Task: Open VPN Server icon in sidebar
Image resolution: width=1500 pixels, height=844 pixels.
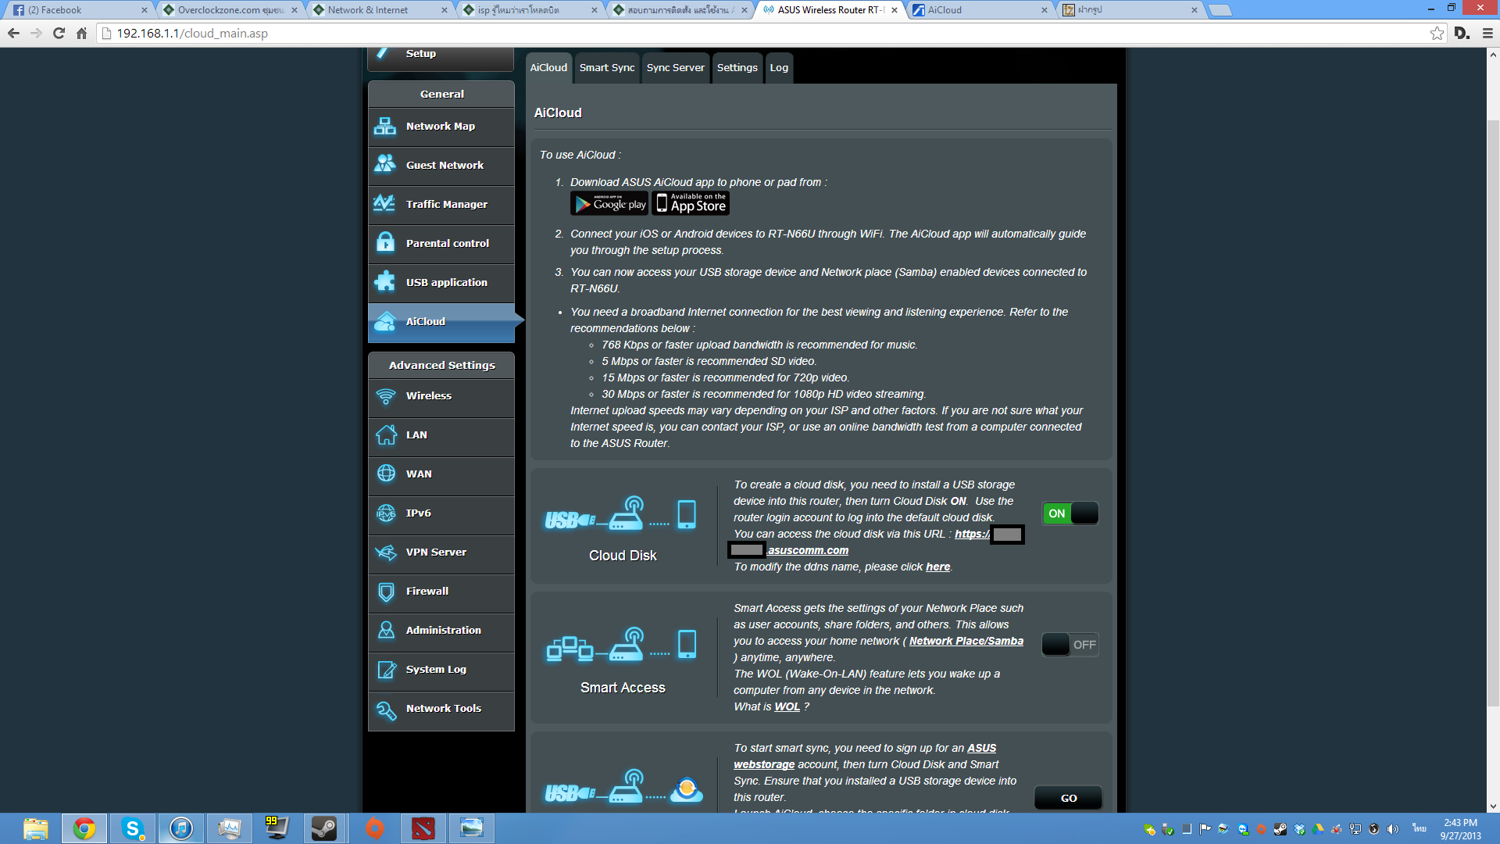Action: pos(385,553)
